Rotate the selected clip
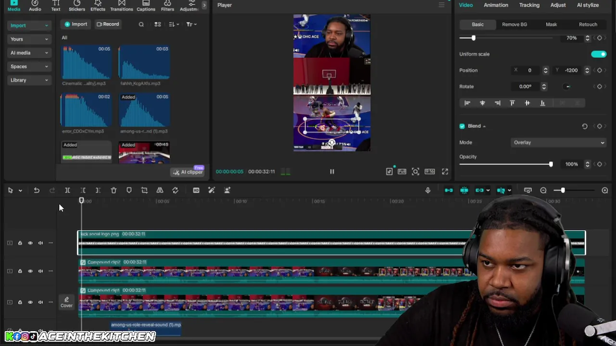Viewport: 616px width, 346px height. tap(175, 190)
